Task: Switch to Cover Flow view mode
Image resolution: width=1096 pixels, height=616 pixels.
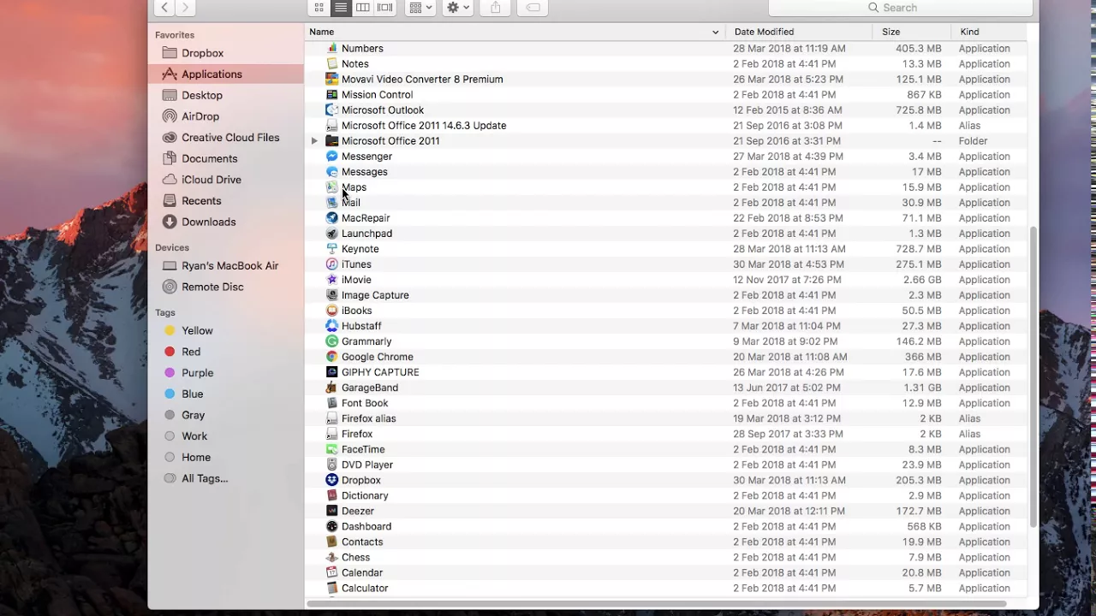Action: (x=385, y=8)
